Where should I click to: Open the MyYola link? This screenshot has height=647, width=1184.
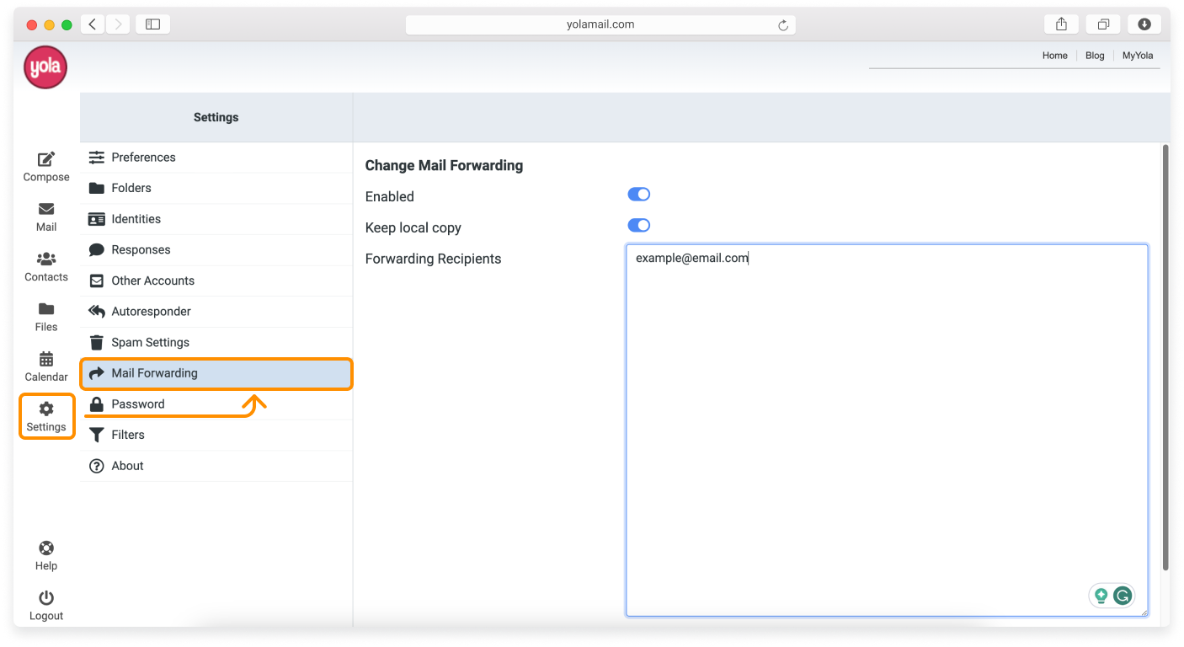click(1137, 55)
